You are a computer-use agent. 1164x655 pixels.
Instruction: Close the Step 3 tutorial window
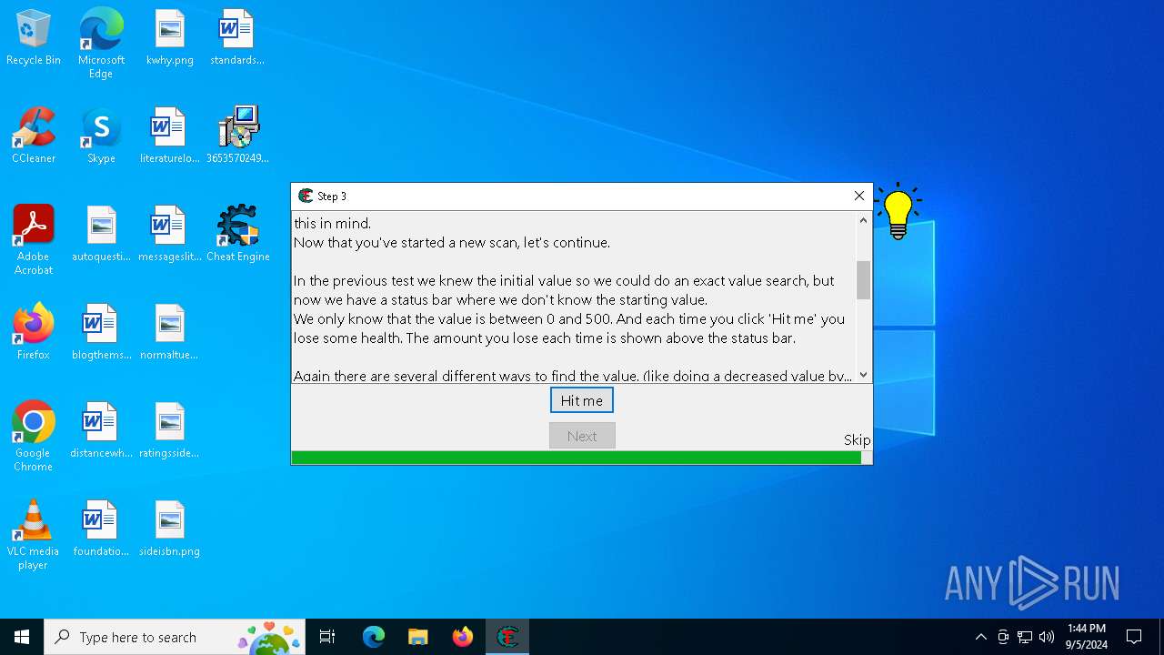coord(858,196)
